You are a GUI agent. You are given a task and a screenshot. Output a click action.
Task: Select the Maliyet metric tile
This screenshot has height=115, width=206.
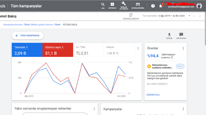coord(119,50)
